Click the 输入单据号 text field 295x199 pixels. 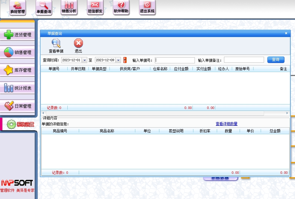point(175,60)
